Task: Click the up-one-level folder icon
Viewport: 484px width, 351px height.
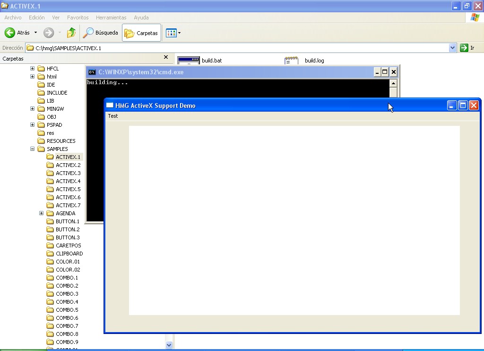Action: coord(71,33)
